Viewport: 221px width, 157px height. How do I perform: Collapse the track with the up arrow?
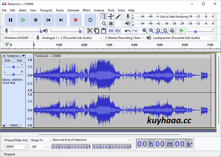tap(4, 125)
